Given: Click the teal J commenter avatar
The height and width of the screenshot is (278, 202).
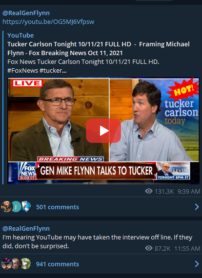Looking at the screenshot, I should [16, 207].
